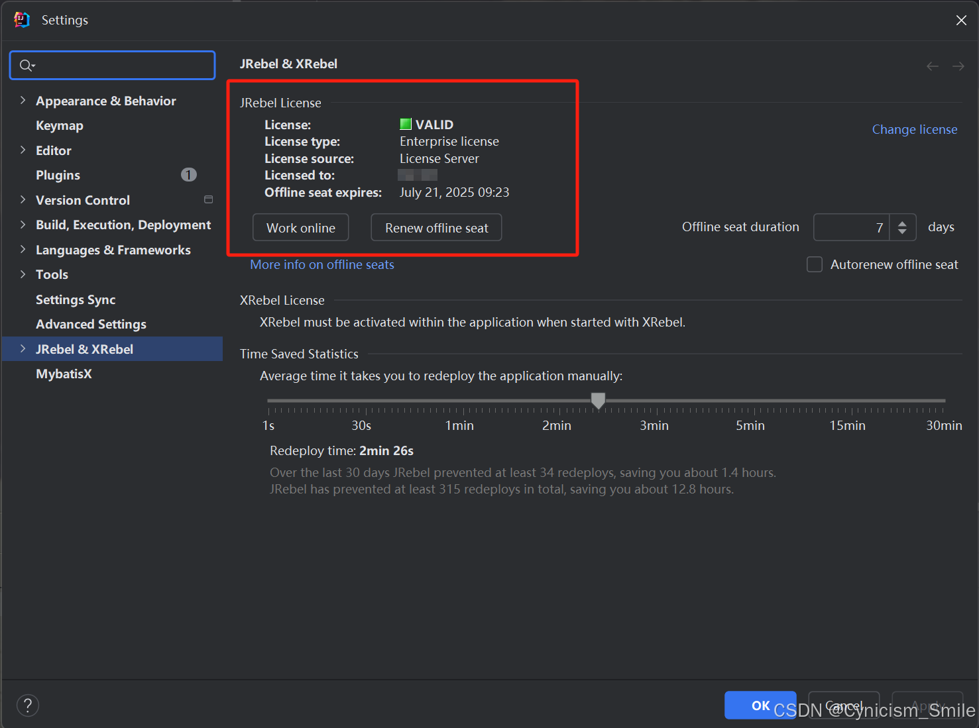
Task: Click the License Server source value
Action: pos(439,158)
